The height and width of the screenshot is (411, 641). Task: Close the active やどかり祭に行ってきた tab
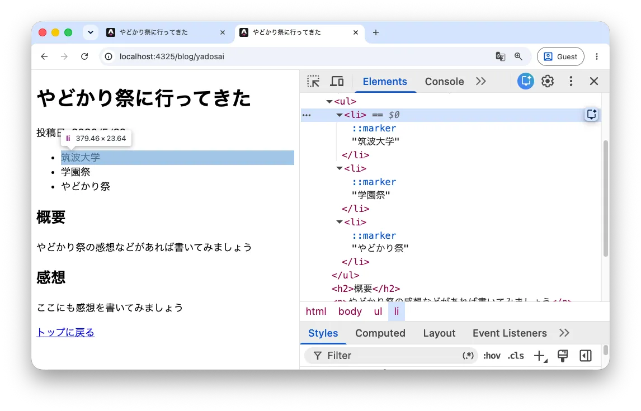[356, 32]
